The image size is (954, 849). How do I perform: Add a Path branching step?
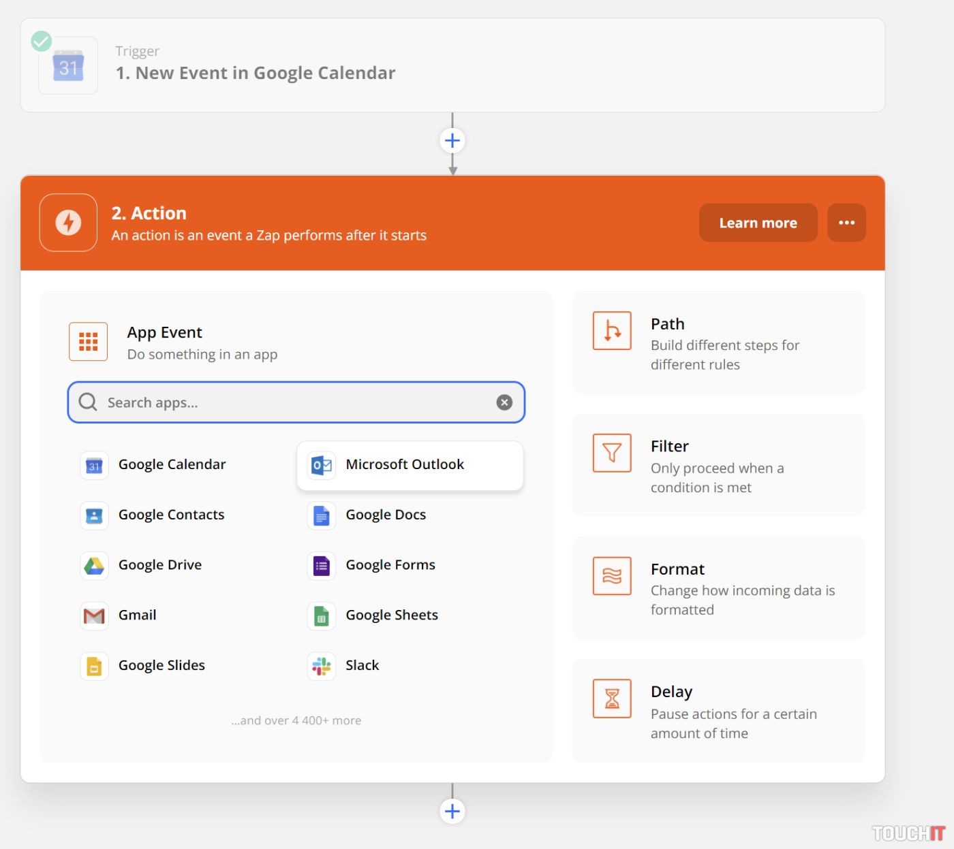click(718, 343)
